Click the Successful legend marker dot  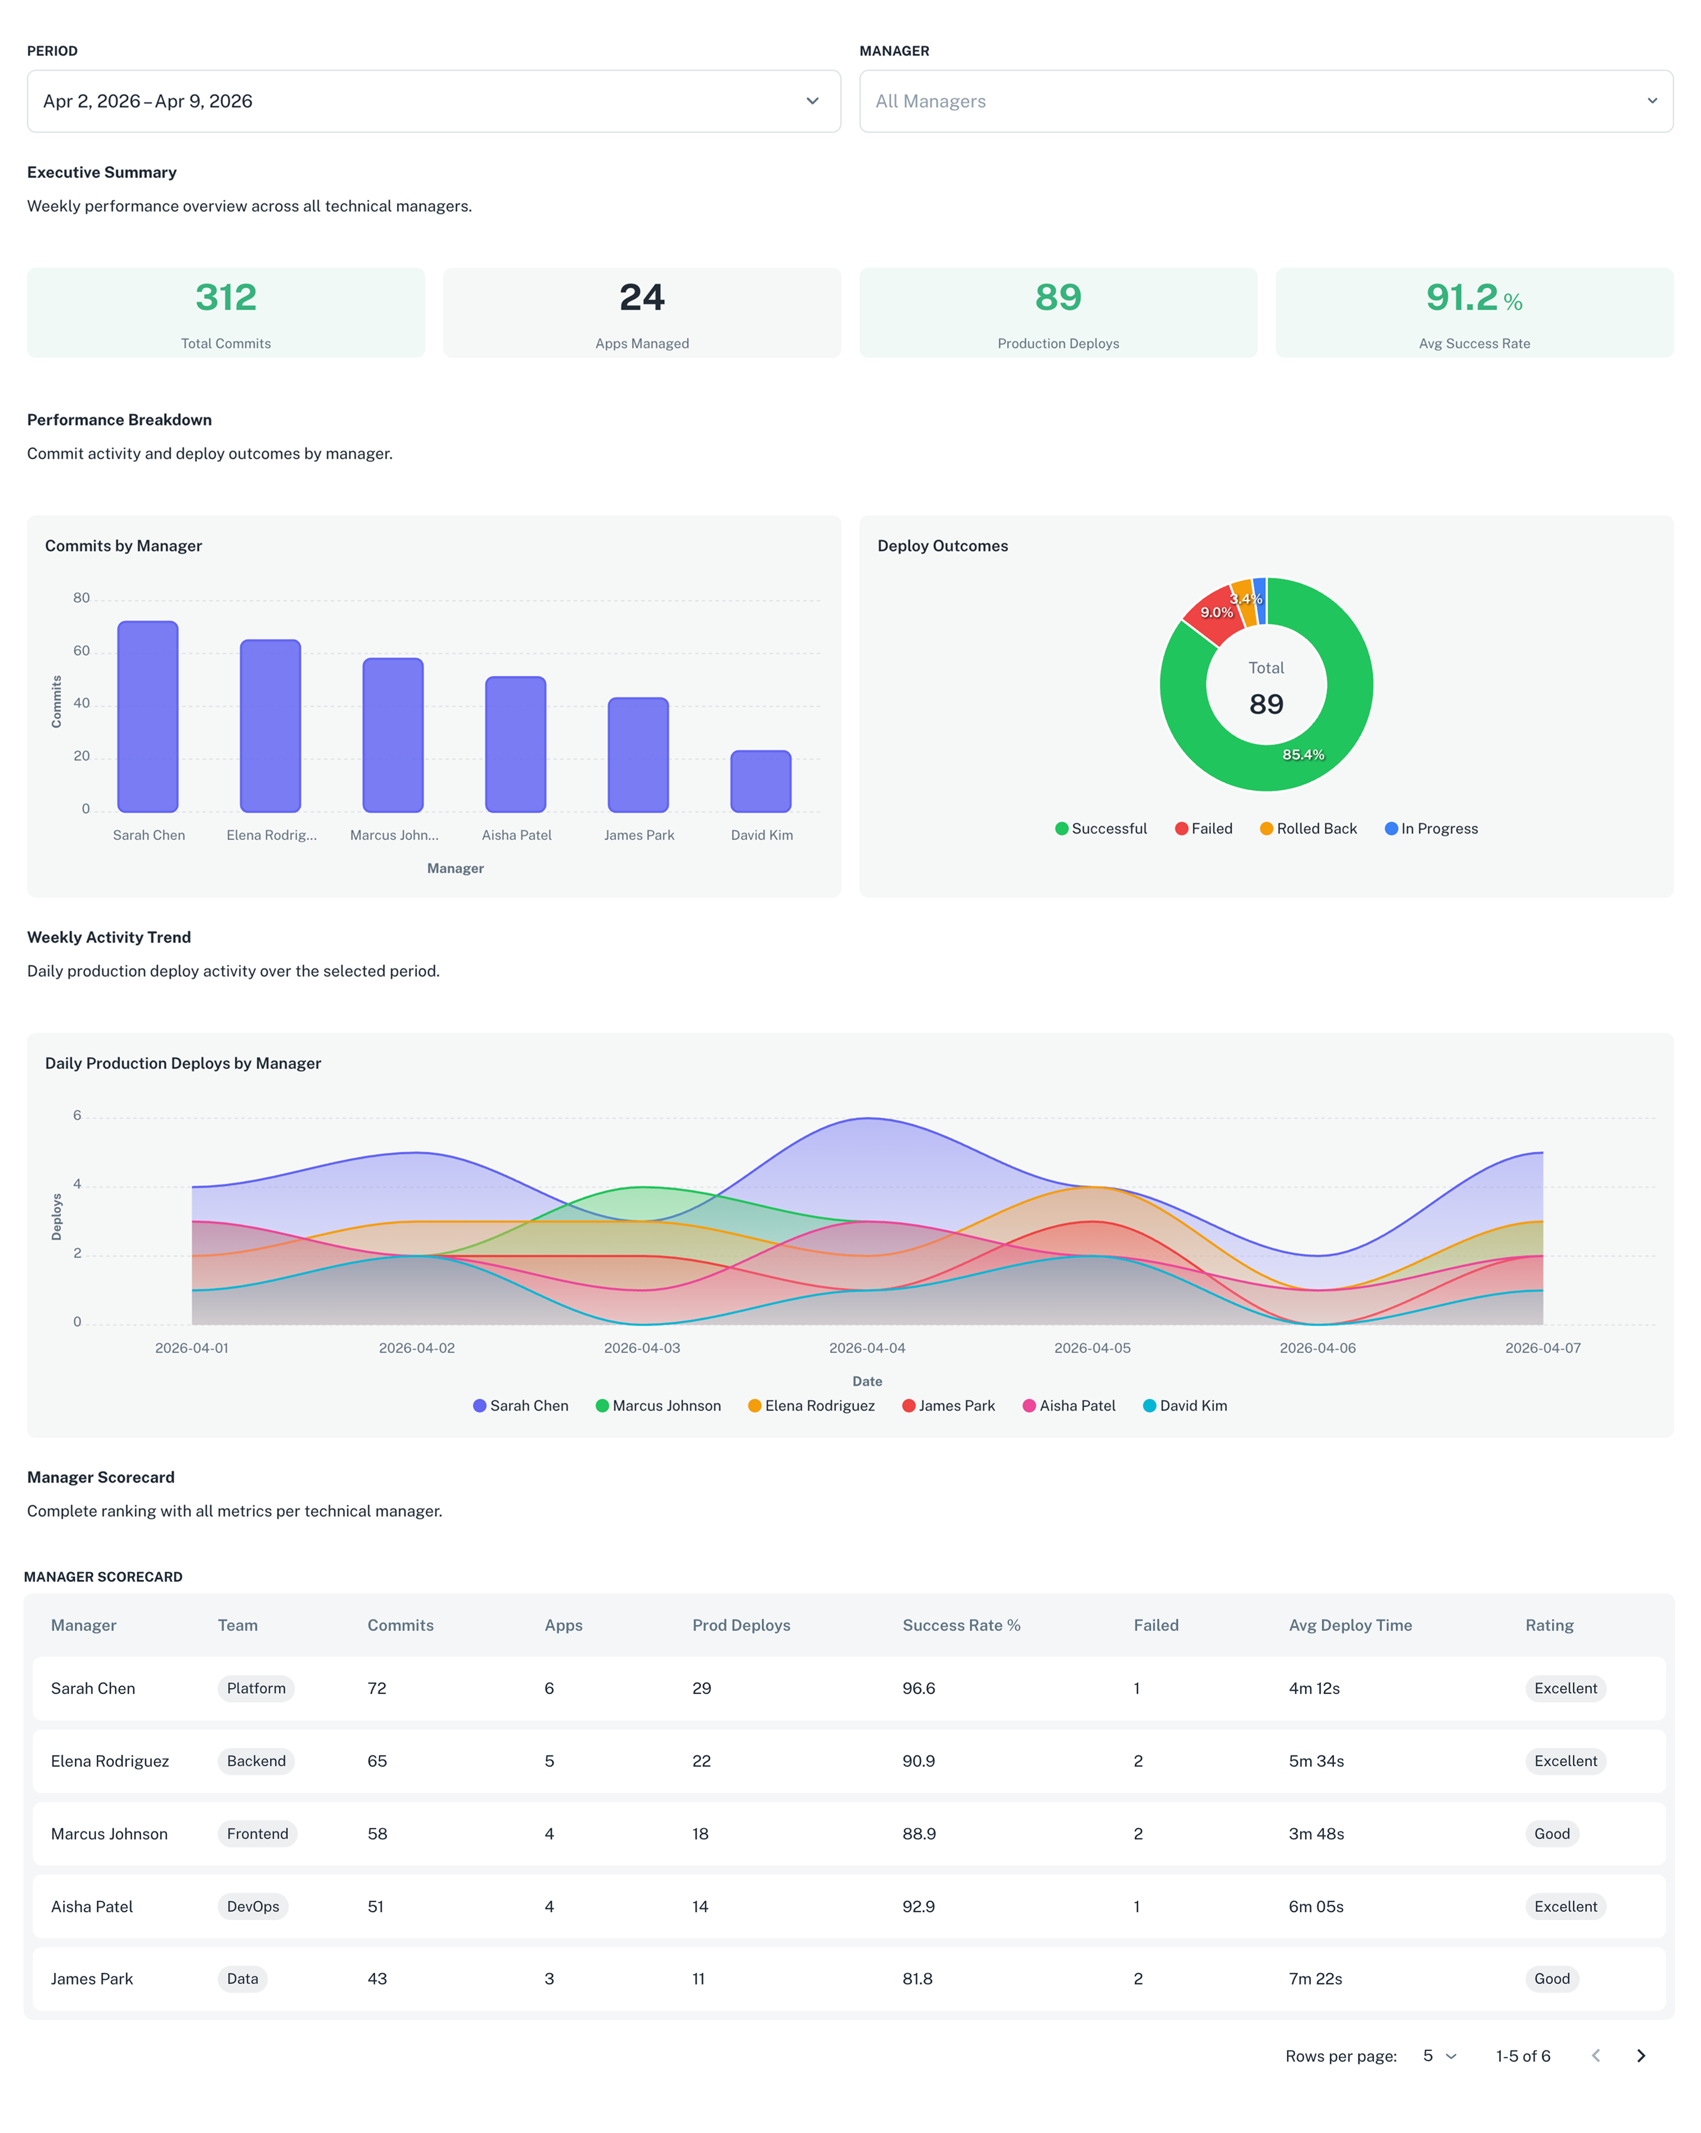click(x=1062, y=828)
